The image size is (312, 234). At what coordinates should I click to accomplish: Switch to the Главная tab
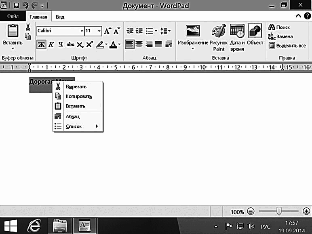tap(38, 17)
